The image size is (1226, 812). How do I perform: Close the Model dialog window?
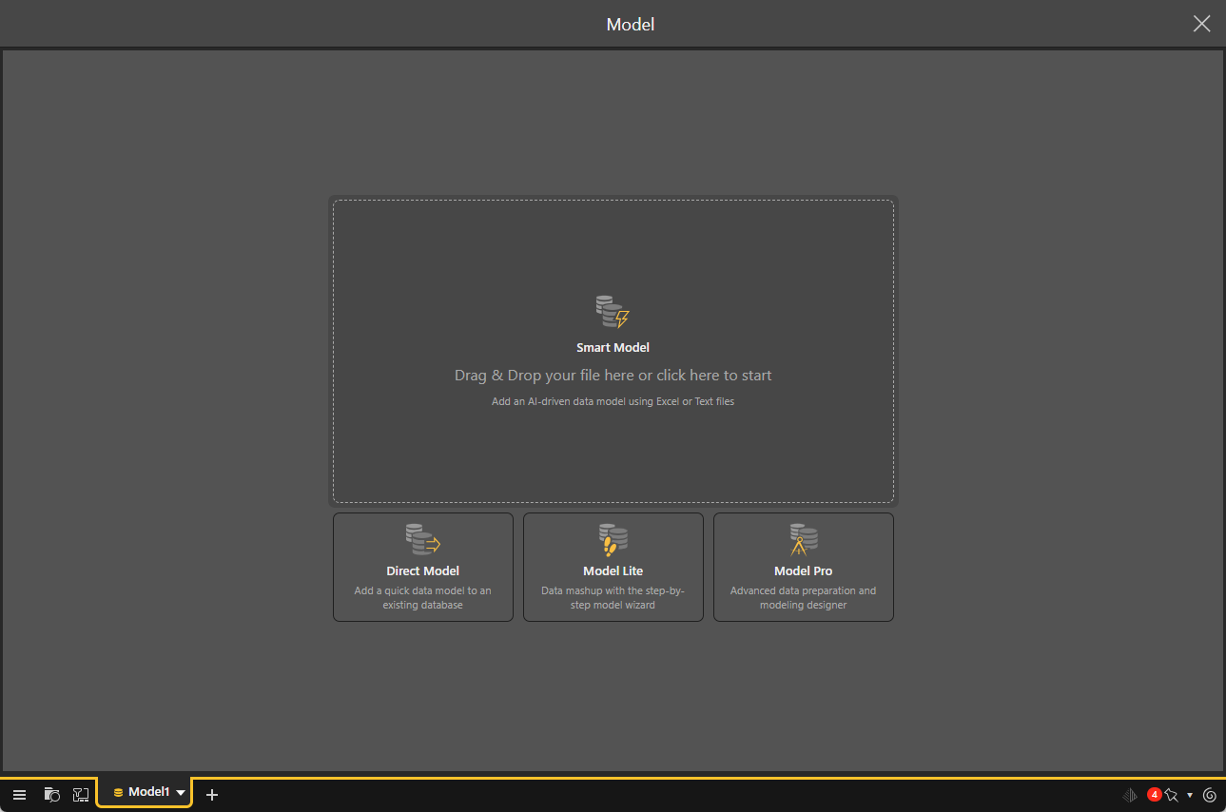click(1201, 24)
